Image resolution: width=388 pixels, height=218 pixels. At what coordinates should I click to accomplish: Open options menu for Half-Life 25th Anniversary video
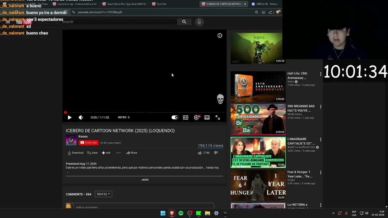click(320, 74)
